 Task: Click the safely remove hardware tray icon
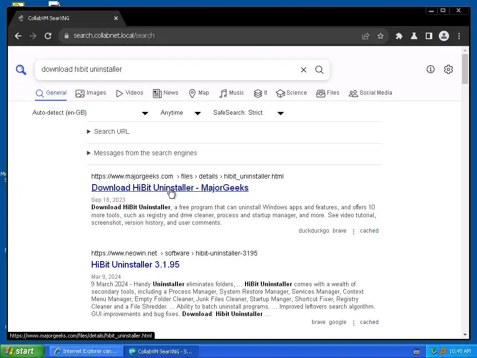(x=434, y=351)
